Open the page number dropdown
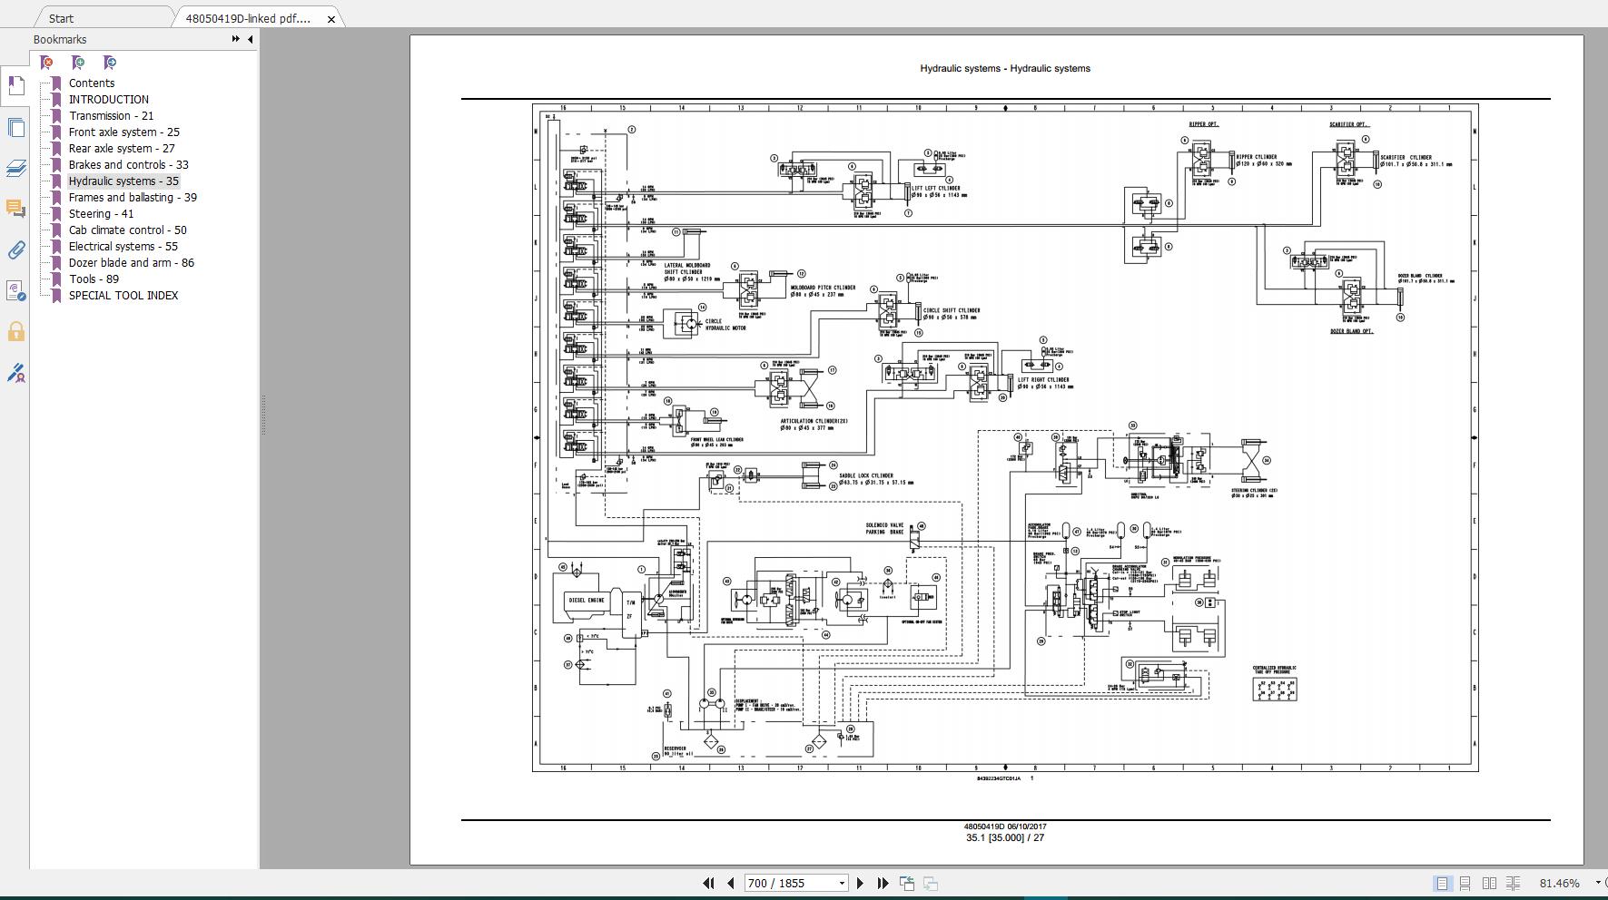The height and width of the screenshot is (900, 1608). click(x=842, y=883)
